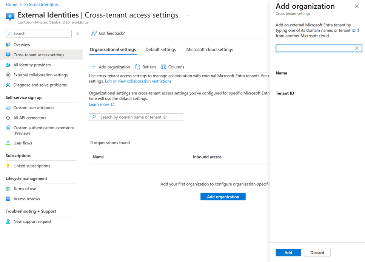Click the All identity providers icon
The width and height of the screenshot is (365, 262).
point(8,65)
